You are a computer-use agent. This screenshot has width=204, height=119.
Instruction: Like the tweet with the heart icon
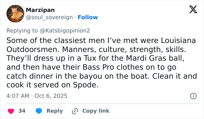click(x=11, y=111)
